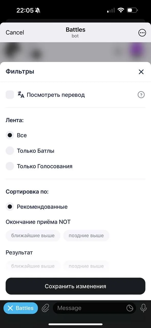Select Только Батлы radio option
The image size is (151, 328).
tap(10, 151)
